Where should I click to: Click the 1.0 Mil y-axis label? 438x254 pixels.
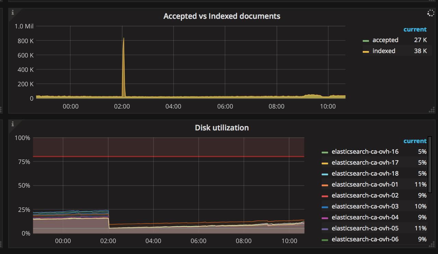point(24,26)
